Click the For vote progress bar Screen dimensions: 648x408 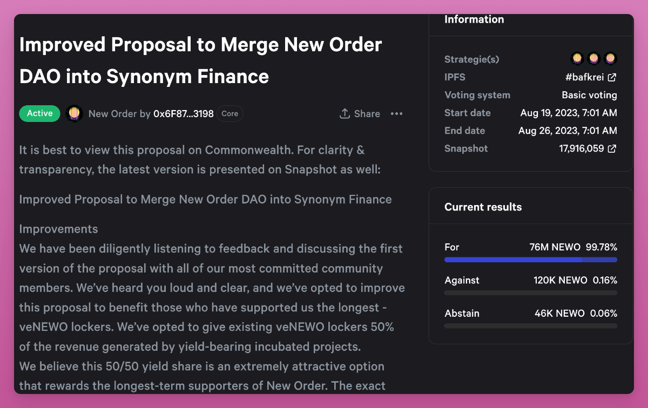[530, 260]
